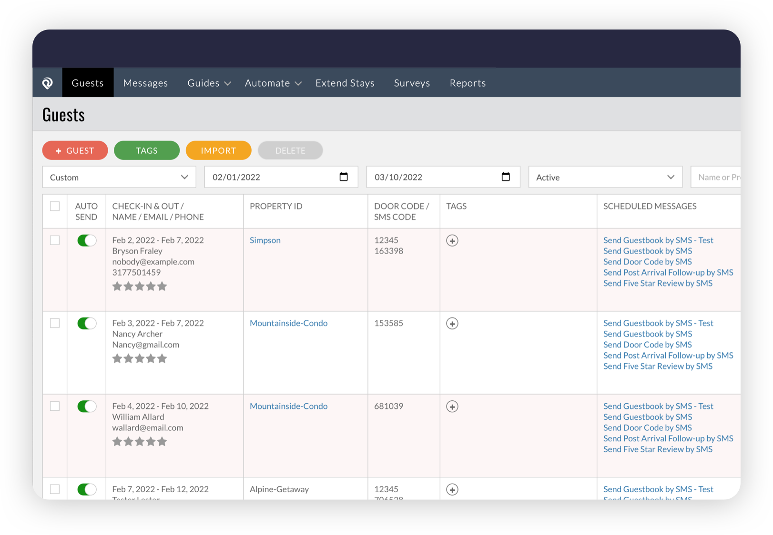Click the Name or Property search field

click(x=716, y=177)
